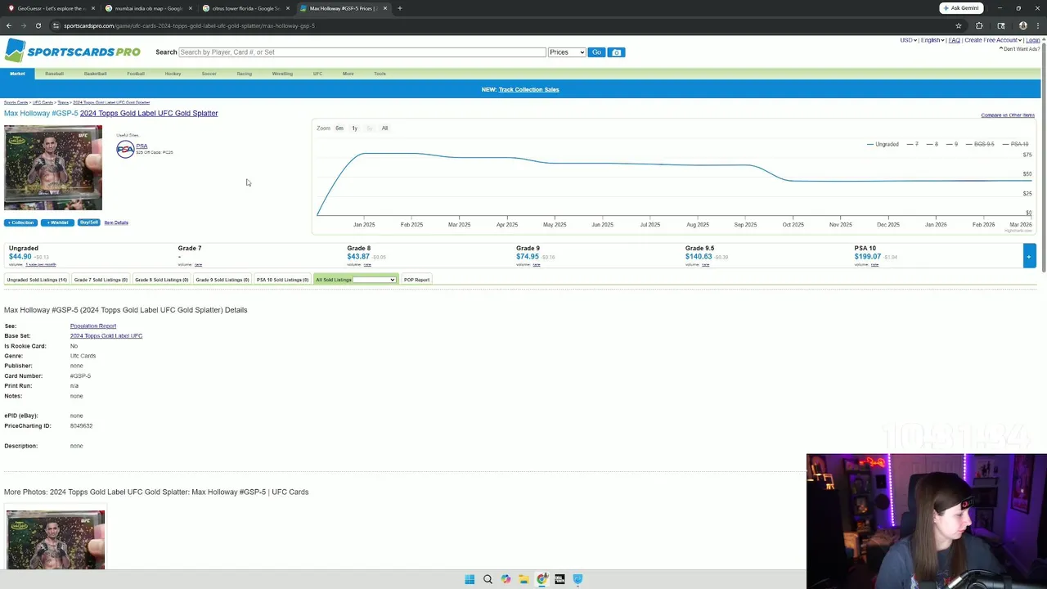Click the browser back arrow
This screenshot has height=589, width=1047.
tap(9, 25)
